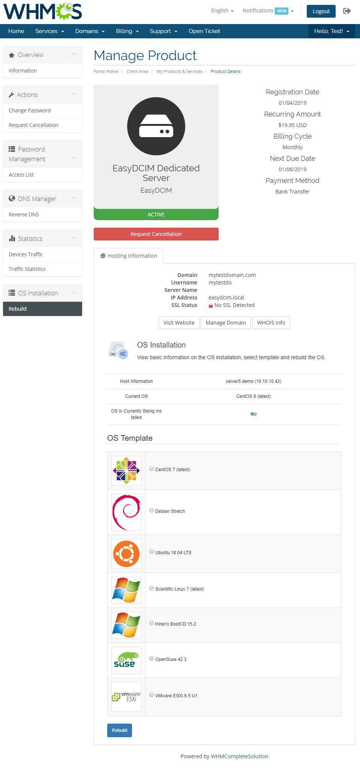Click the red Request Cancellation button
360x774 pixels.
pyautogui.click(x=156, y=234)
